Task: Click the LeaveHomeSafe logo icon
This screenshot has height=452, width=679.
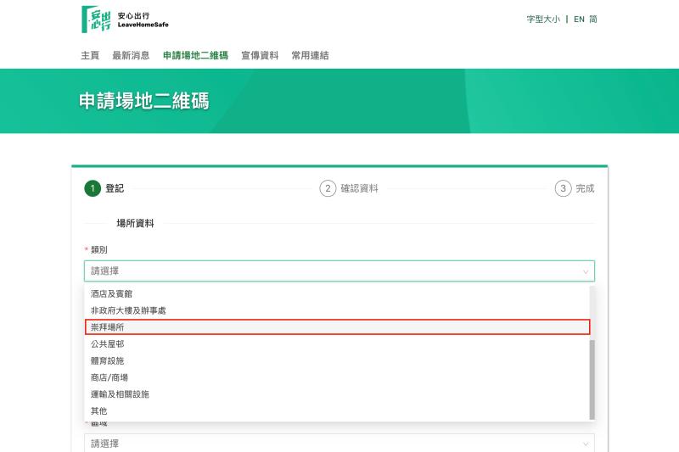Action: pyautogui.click(x=96, y=20)
